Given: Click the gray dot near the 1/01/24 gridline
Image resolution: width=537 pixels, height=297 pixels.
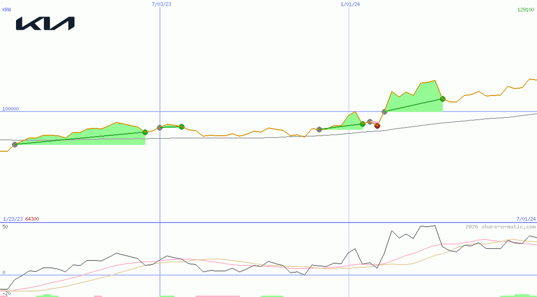Looking at the screenshot, I should [x=319, y=129].
